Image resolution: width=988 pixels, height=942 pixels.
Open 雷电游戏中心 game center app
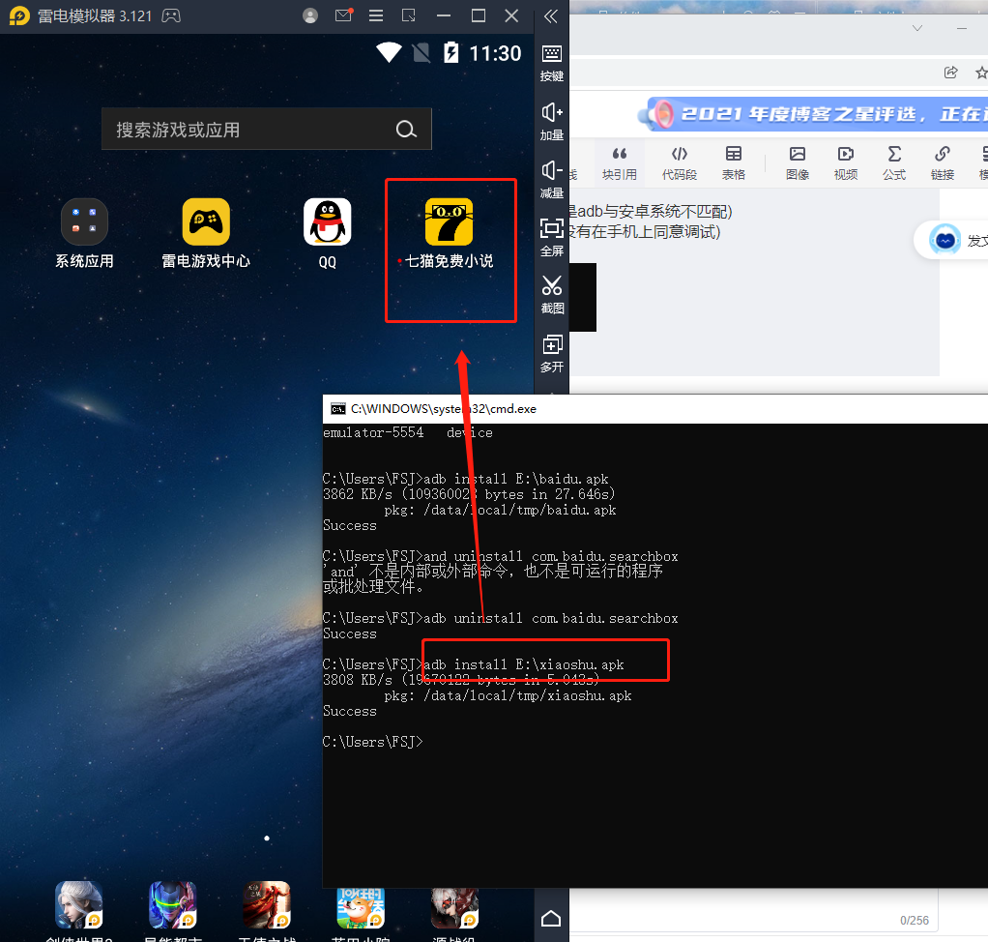(206, 221)
